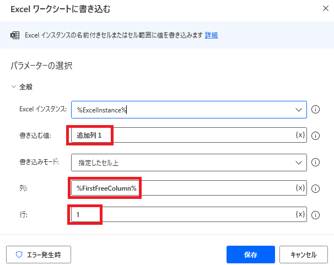334x265 pixels.
Task: Open the Excel インスタンス dropdown arrow
Action: pyautogui.click(x=299, y=110)
